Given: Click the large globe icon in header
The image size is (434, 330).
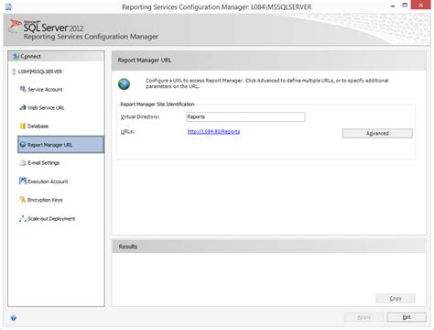Looking at the screenshot, I should [x=124, y=84].
